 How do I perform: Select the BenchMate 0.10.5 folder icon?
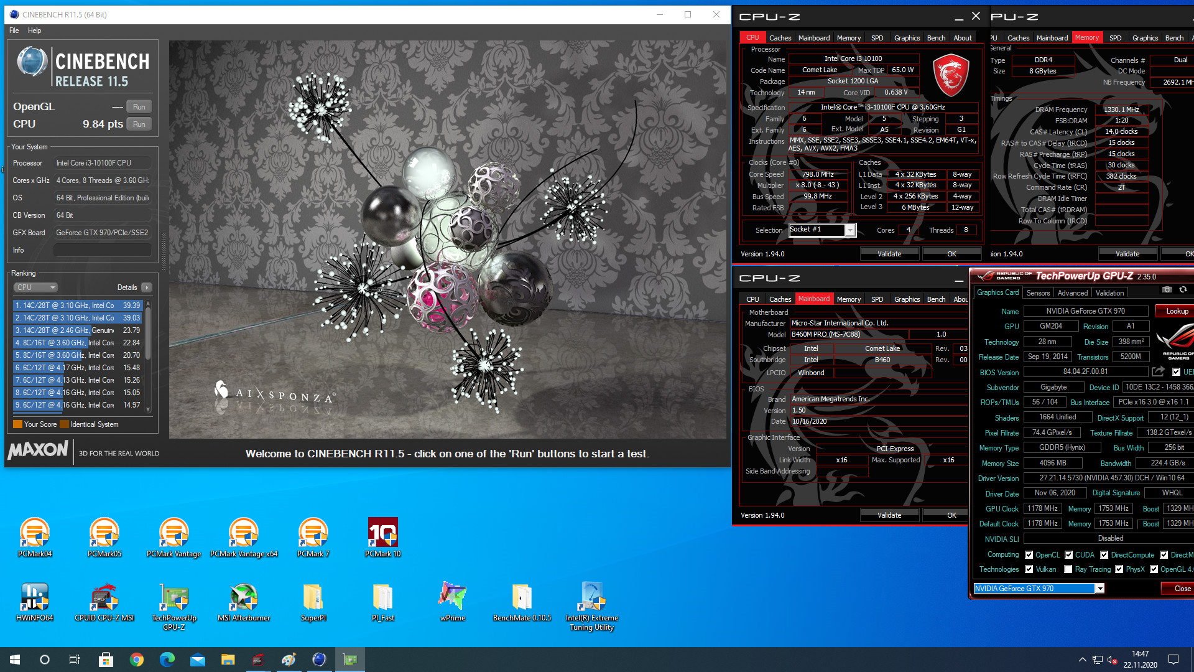(x=522, y=602)
